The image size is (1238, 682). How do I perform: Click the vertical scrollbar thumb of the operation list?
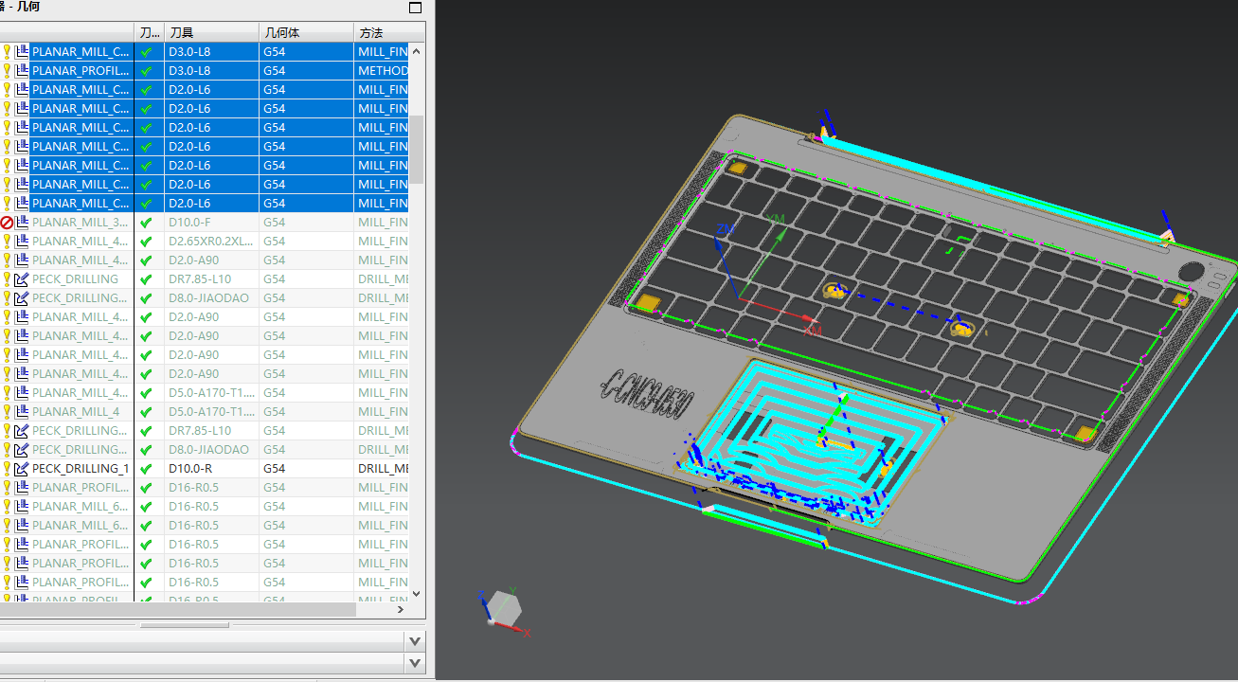click(416, 149)
